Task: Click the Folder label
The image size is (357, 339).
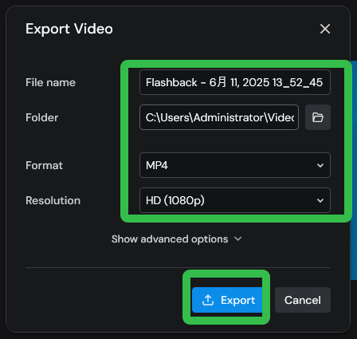Action: tap(41, 117)
